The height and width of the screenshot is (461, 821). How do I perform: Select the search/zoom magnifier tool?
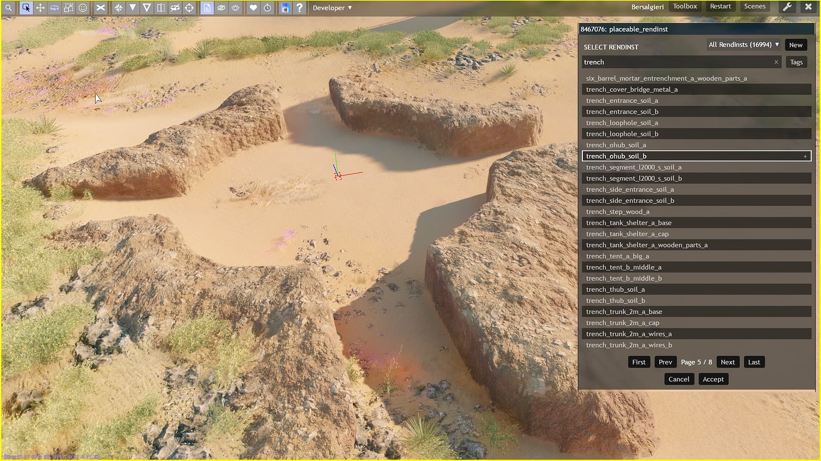tap(8, 8)
